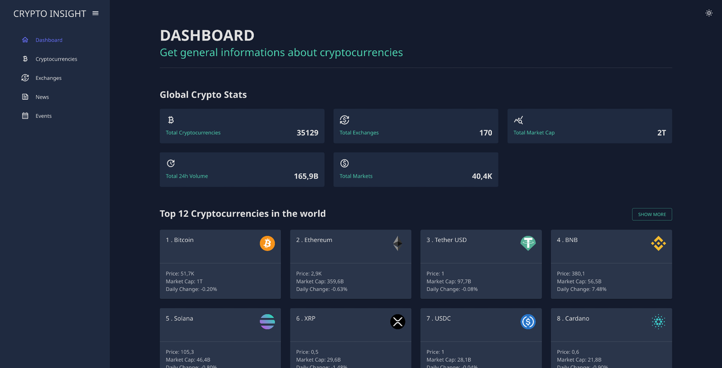Click the exchange arrows icon in sidebar
The width and height of the screenshot is (722, 368).
[25, 78]
